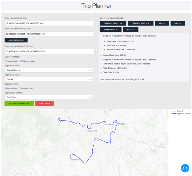The height and width of the screenshot is (176, 192).
Task: Click the Shared Ride mode button
Action: (x=110, y=30)
